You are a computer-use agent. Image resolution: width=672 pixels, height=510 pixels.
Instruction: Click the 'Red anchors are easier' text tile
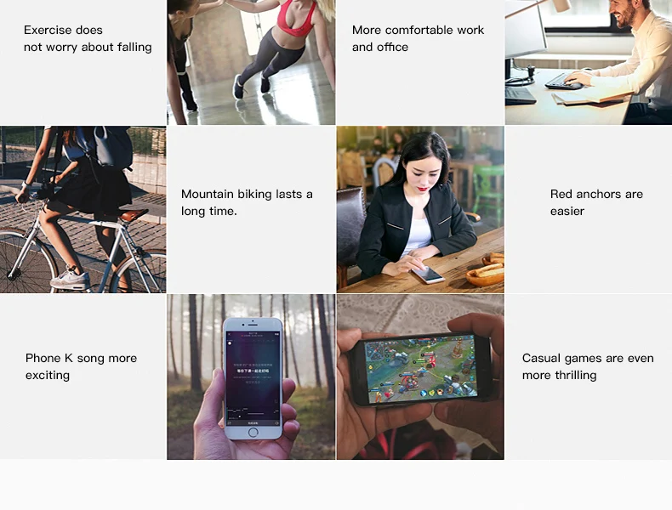pyautogui.click(x=596, y=202)
